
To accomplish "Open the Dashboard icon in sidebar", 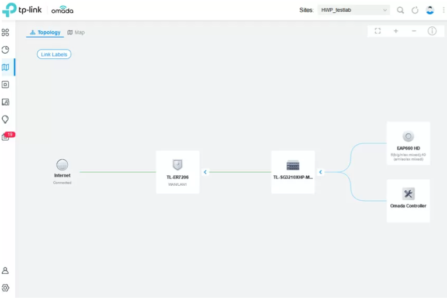I will [5, 33].
